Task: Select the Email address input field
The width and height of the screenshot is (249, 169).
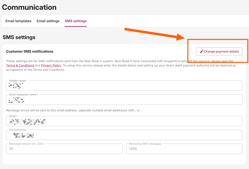Action: pyautogui.click(x=124, y=121)
